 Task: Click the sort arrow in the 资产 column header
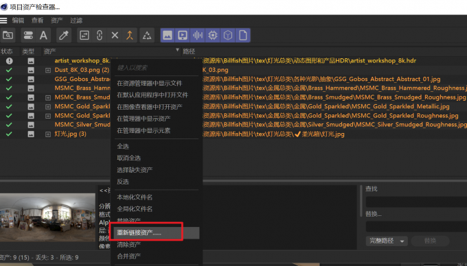pos(177,50)
